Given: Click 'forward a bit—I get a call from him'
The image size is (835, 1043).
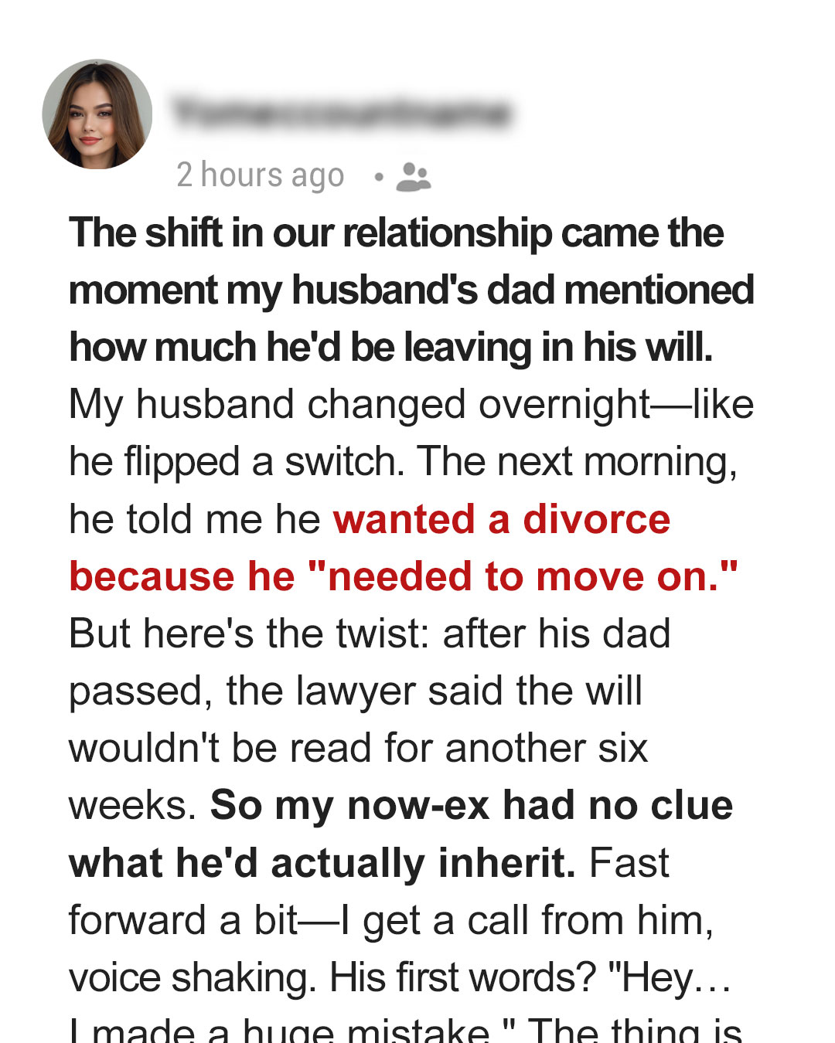Looking at the screenshot, I should point(391,920).
